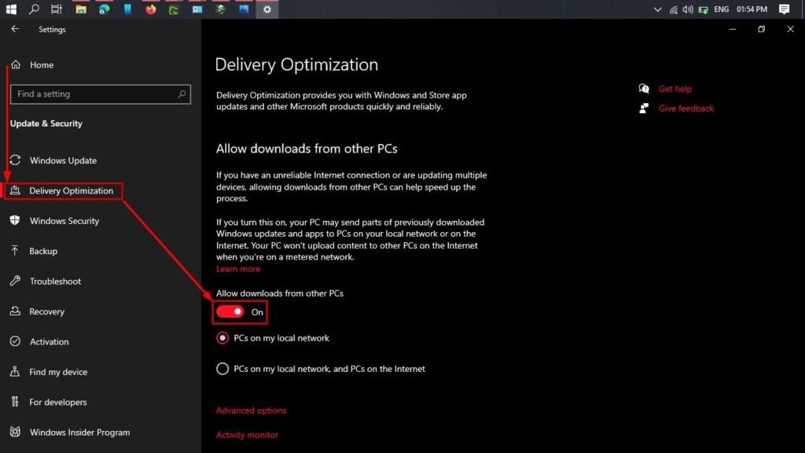
Task: Open For developers settings
Action: point(57,402)
